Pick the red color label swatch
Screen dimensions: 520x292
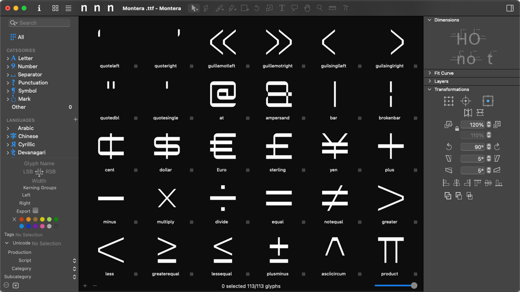click(x=22, y=219)
